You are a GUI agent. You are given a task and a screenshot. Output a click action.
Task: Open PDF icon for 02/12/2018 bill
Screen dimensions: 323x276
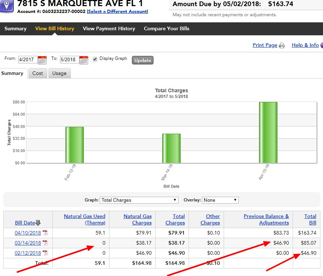[45, 253]
